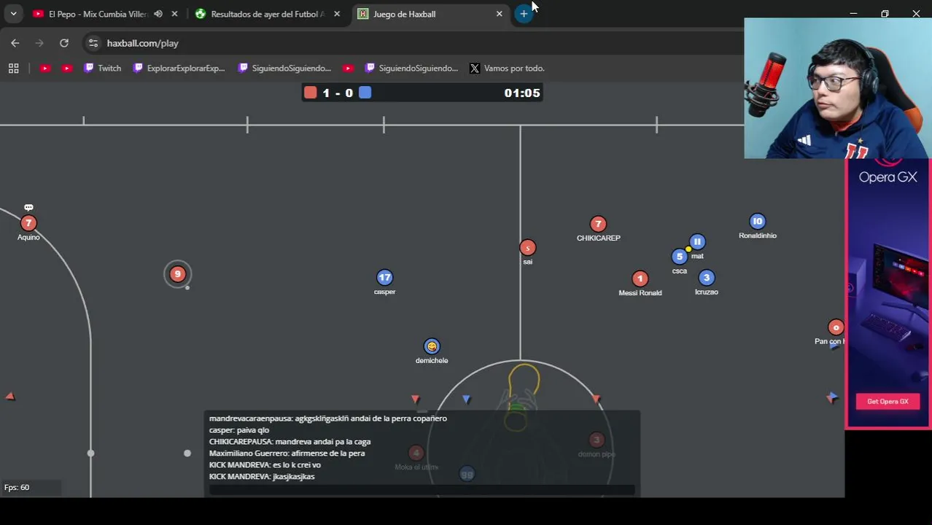Image resolution: width=932 pixels, height=525 pixels.
Task: Click the Fps: 60 indicator
Action: 17,487
